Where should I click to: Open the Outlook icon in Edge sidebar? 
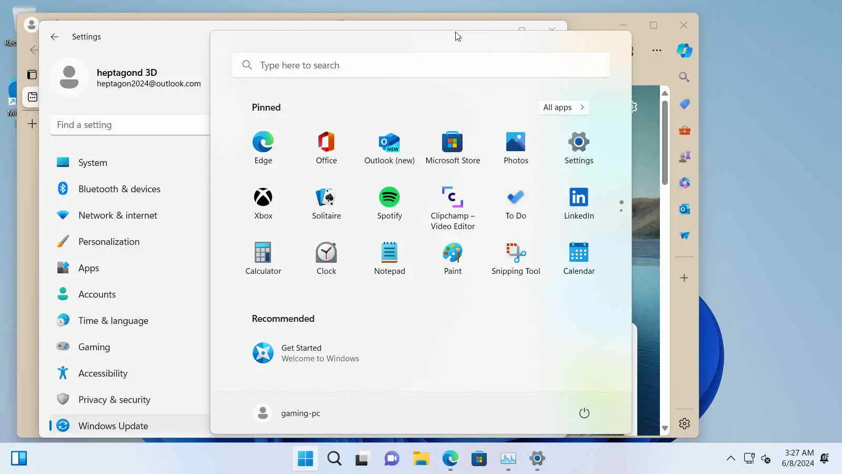pos(684,209)
